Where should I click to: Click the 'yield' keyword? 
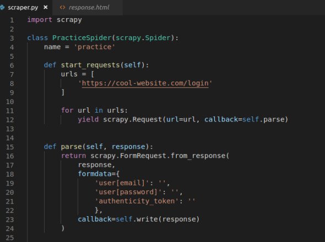(88, 119)
